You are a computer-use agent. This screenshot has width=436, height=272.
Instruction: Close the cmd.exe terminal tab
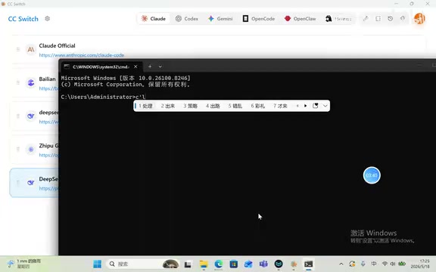(x=135, y=66)
